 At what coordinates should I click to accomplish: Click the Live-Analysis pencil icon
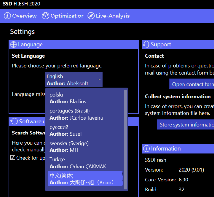coord(91,16)
